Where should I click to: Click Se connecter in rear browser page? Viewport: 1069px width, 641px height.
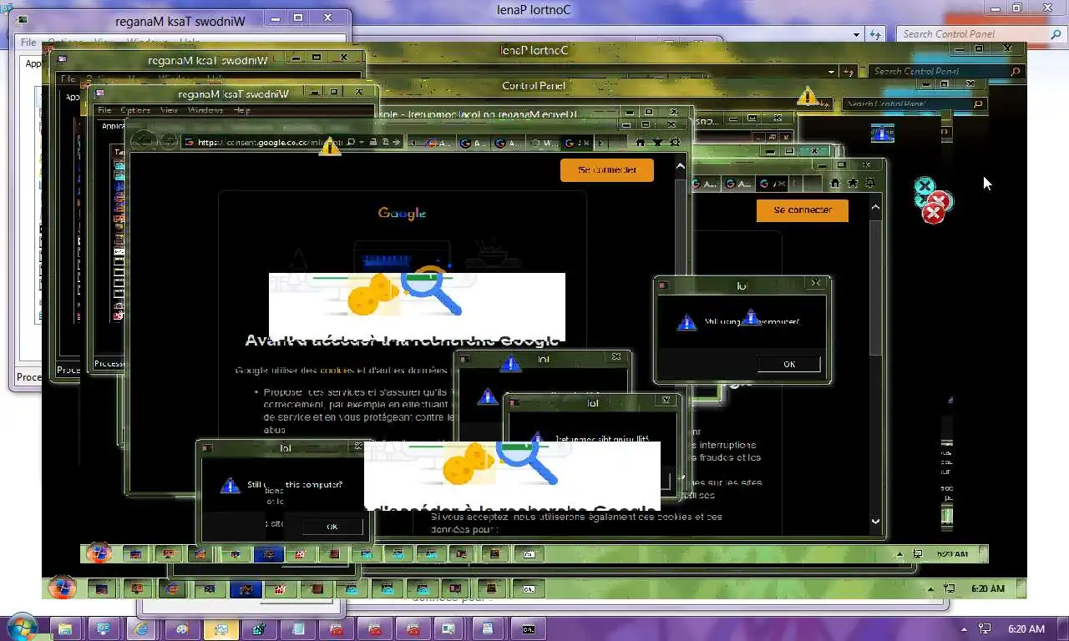point(803,210)
